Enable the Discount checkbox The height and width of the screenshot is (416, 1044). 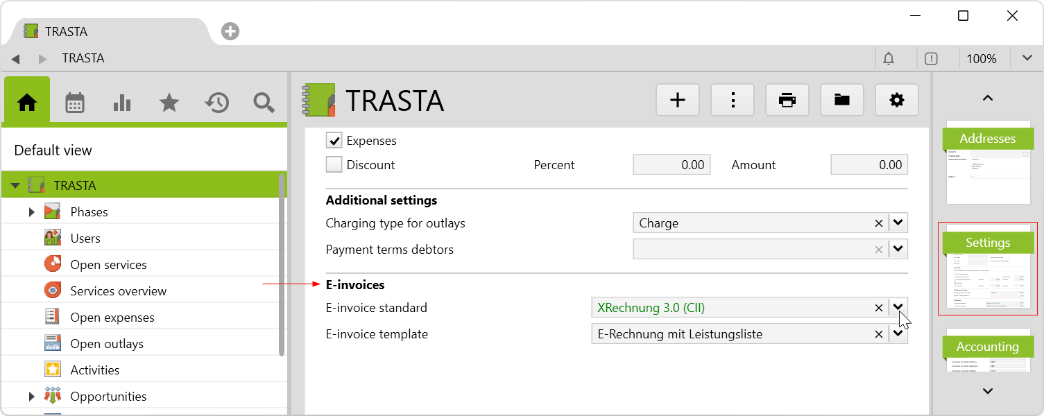pos(334,165)
